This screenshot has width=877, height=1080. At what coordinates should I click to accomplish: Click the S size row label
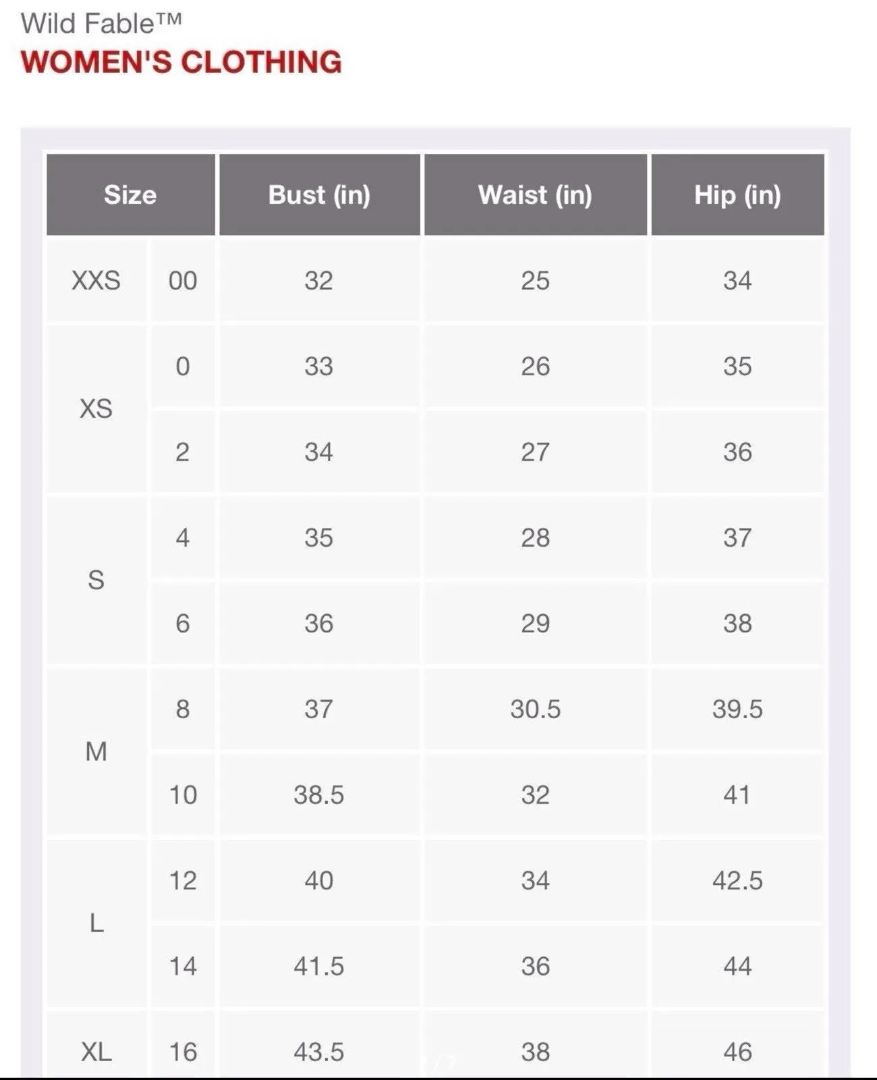[96, 580]
